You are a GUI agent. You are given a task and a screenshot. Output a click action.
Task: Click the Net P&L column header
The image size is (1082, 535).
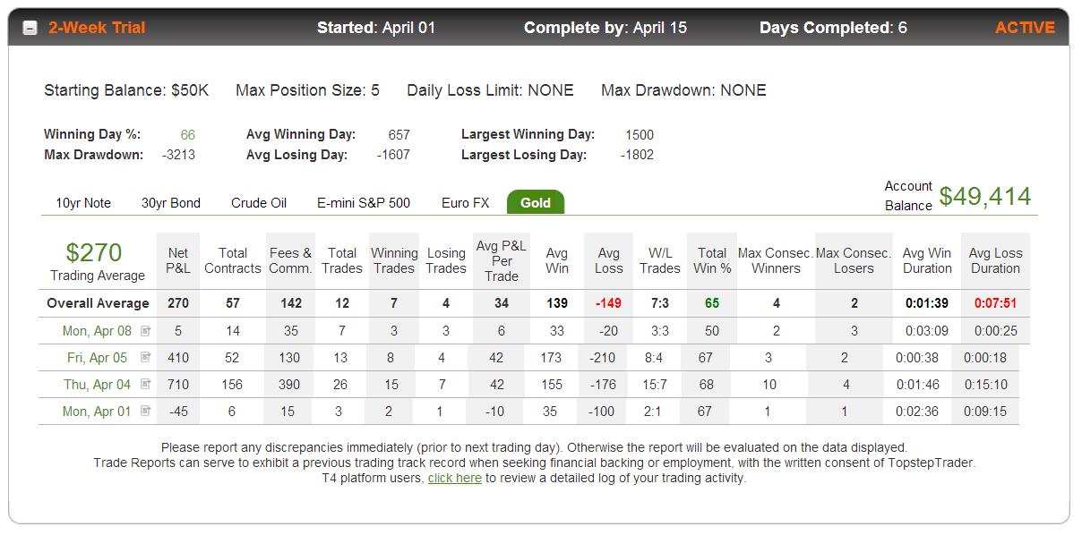178,260
